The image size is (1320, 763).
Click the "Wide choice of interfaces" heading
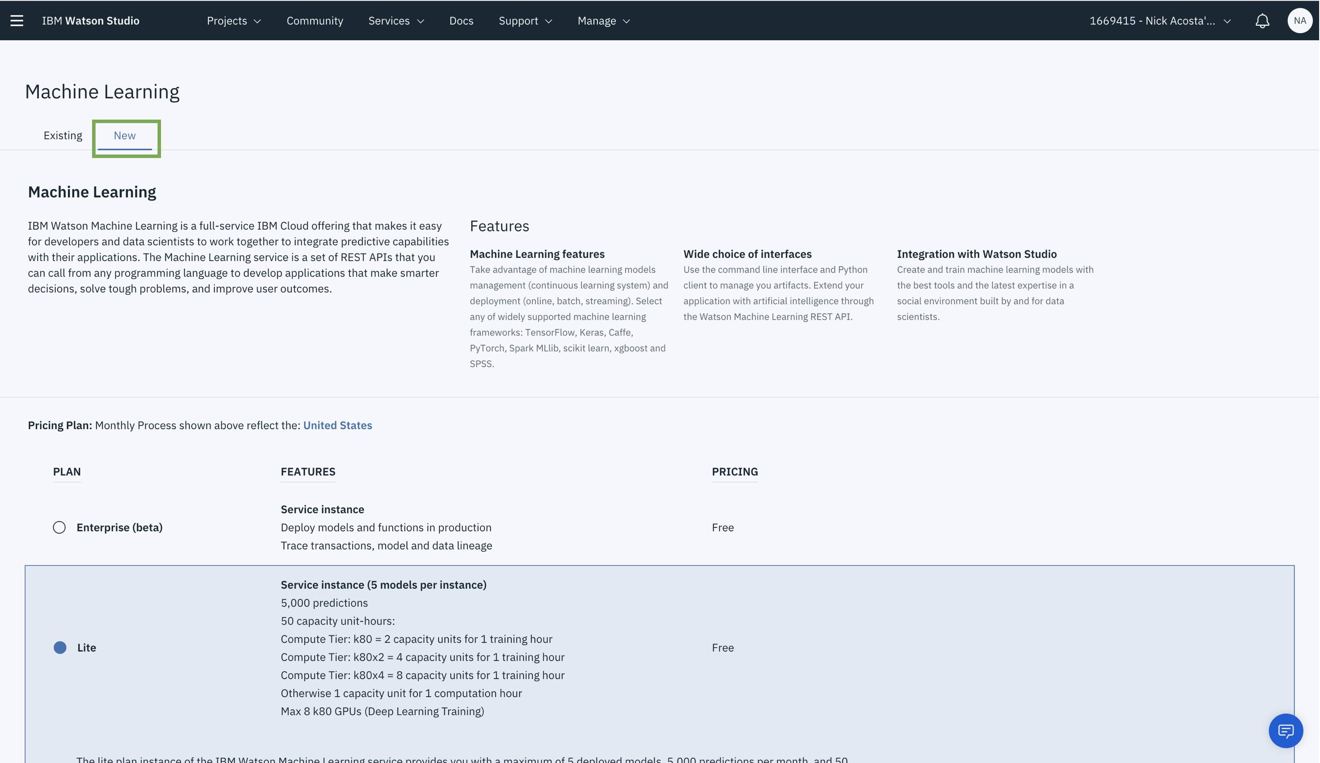tap(747, 254)
